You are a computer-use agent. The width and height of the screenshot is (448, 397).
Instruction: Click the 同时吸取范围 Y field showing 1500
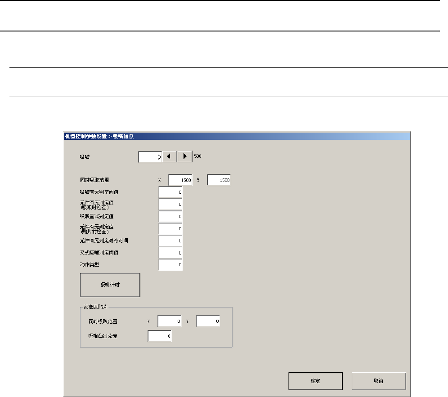click(219, 180)
